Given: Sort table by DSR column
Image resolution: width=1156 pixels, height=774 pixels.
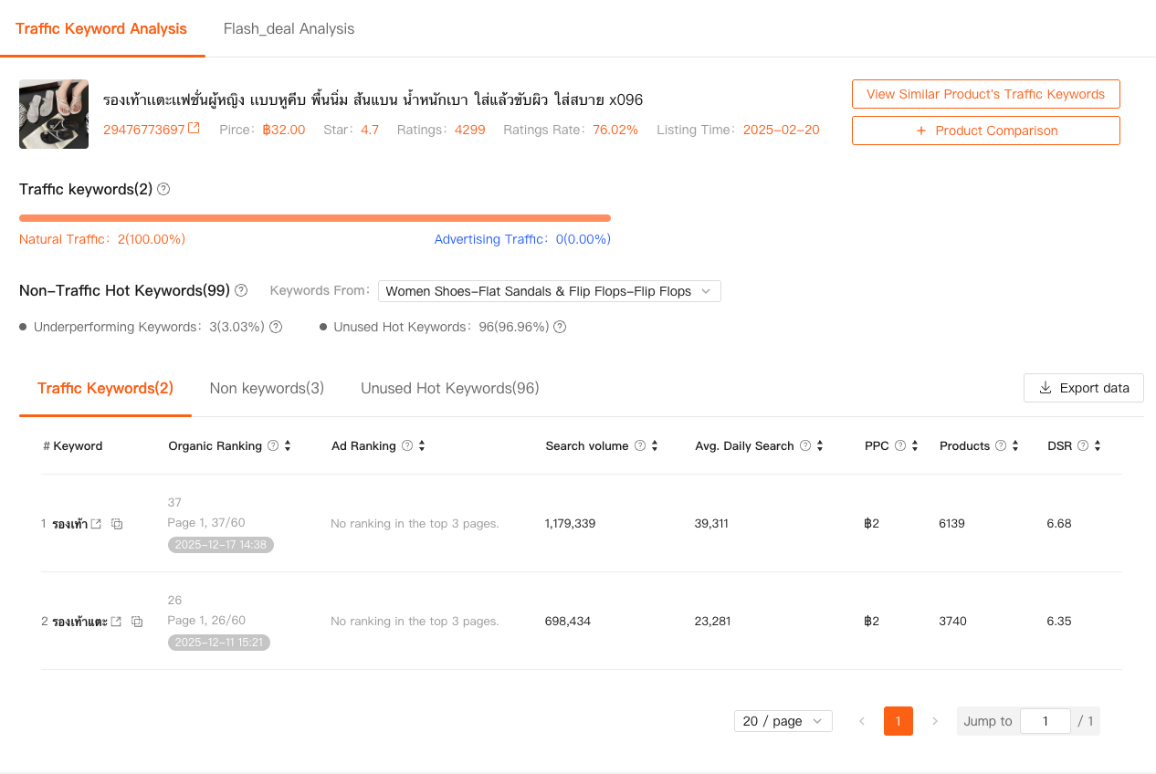Looking at the screenshot, I should click(1097, 445).
